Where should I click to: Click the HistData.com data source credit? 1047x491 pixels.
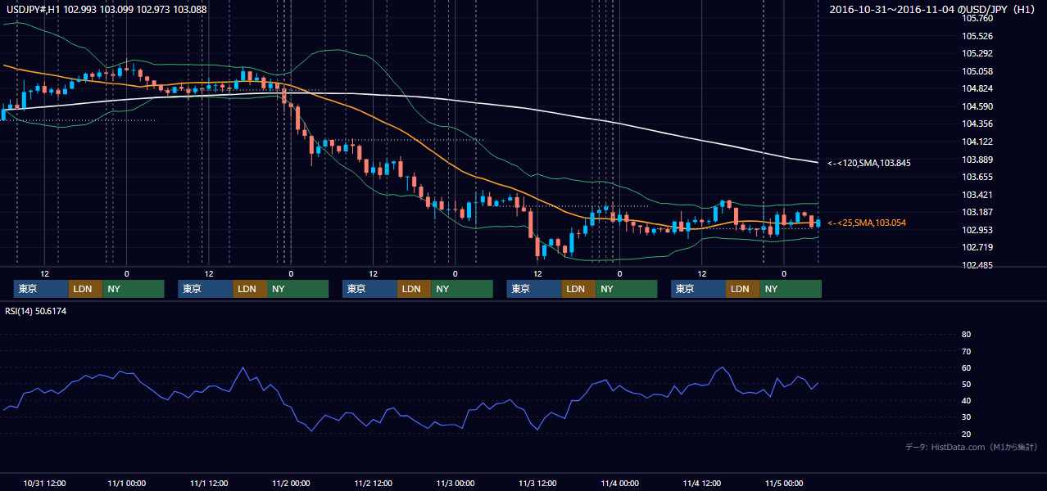[x=972, y=447]
